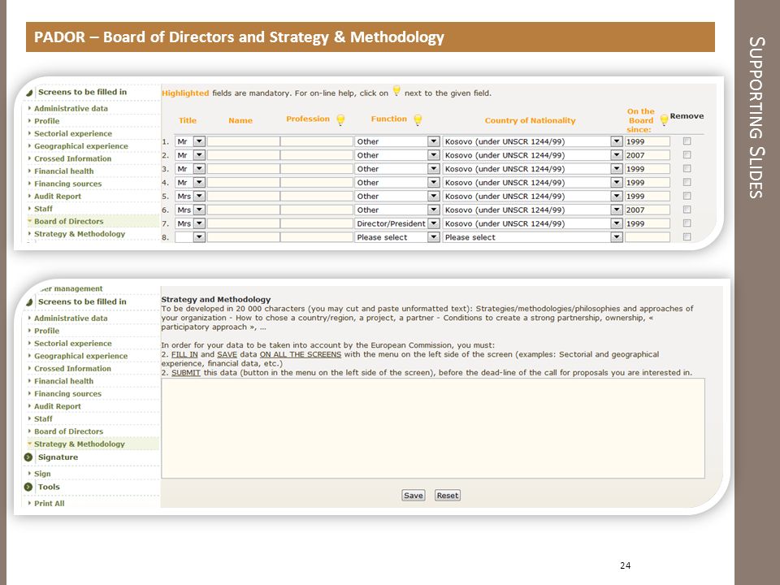Open Administrative data in the Strategy and Methodology screen
This screenshot has width=780, height=585.
pyautogui.click(x=71, y=318)
